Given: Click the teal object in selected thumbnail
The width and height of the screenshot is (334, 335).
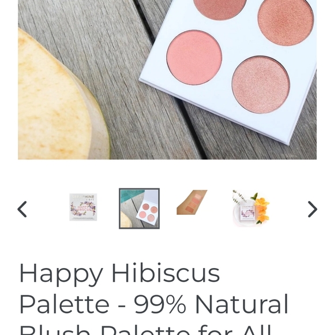Looking at the screenshot, I should pos(130,195).
